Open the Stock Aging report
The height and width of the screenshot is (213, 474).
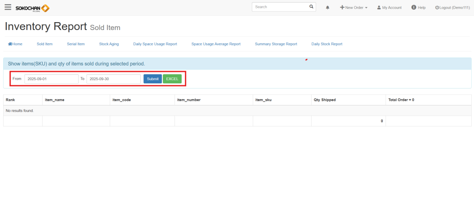109,44
